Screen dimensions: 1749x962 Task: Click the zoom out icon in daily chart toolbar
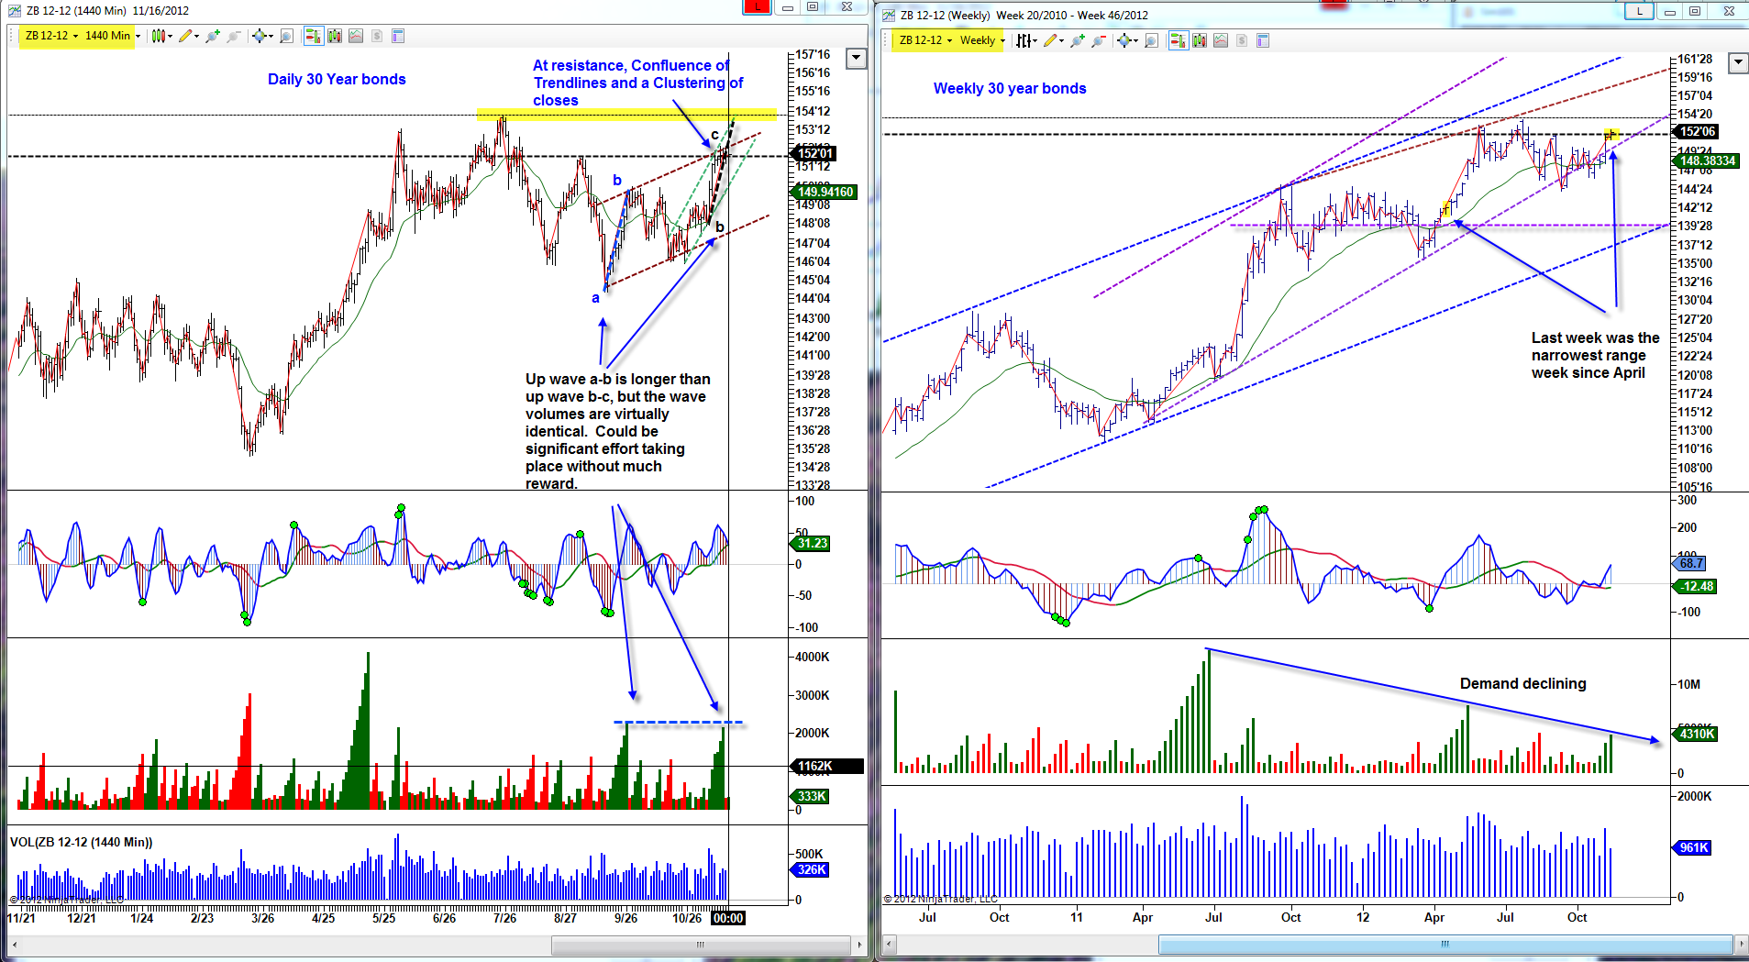(234, 36)
